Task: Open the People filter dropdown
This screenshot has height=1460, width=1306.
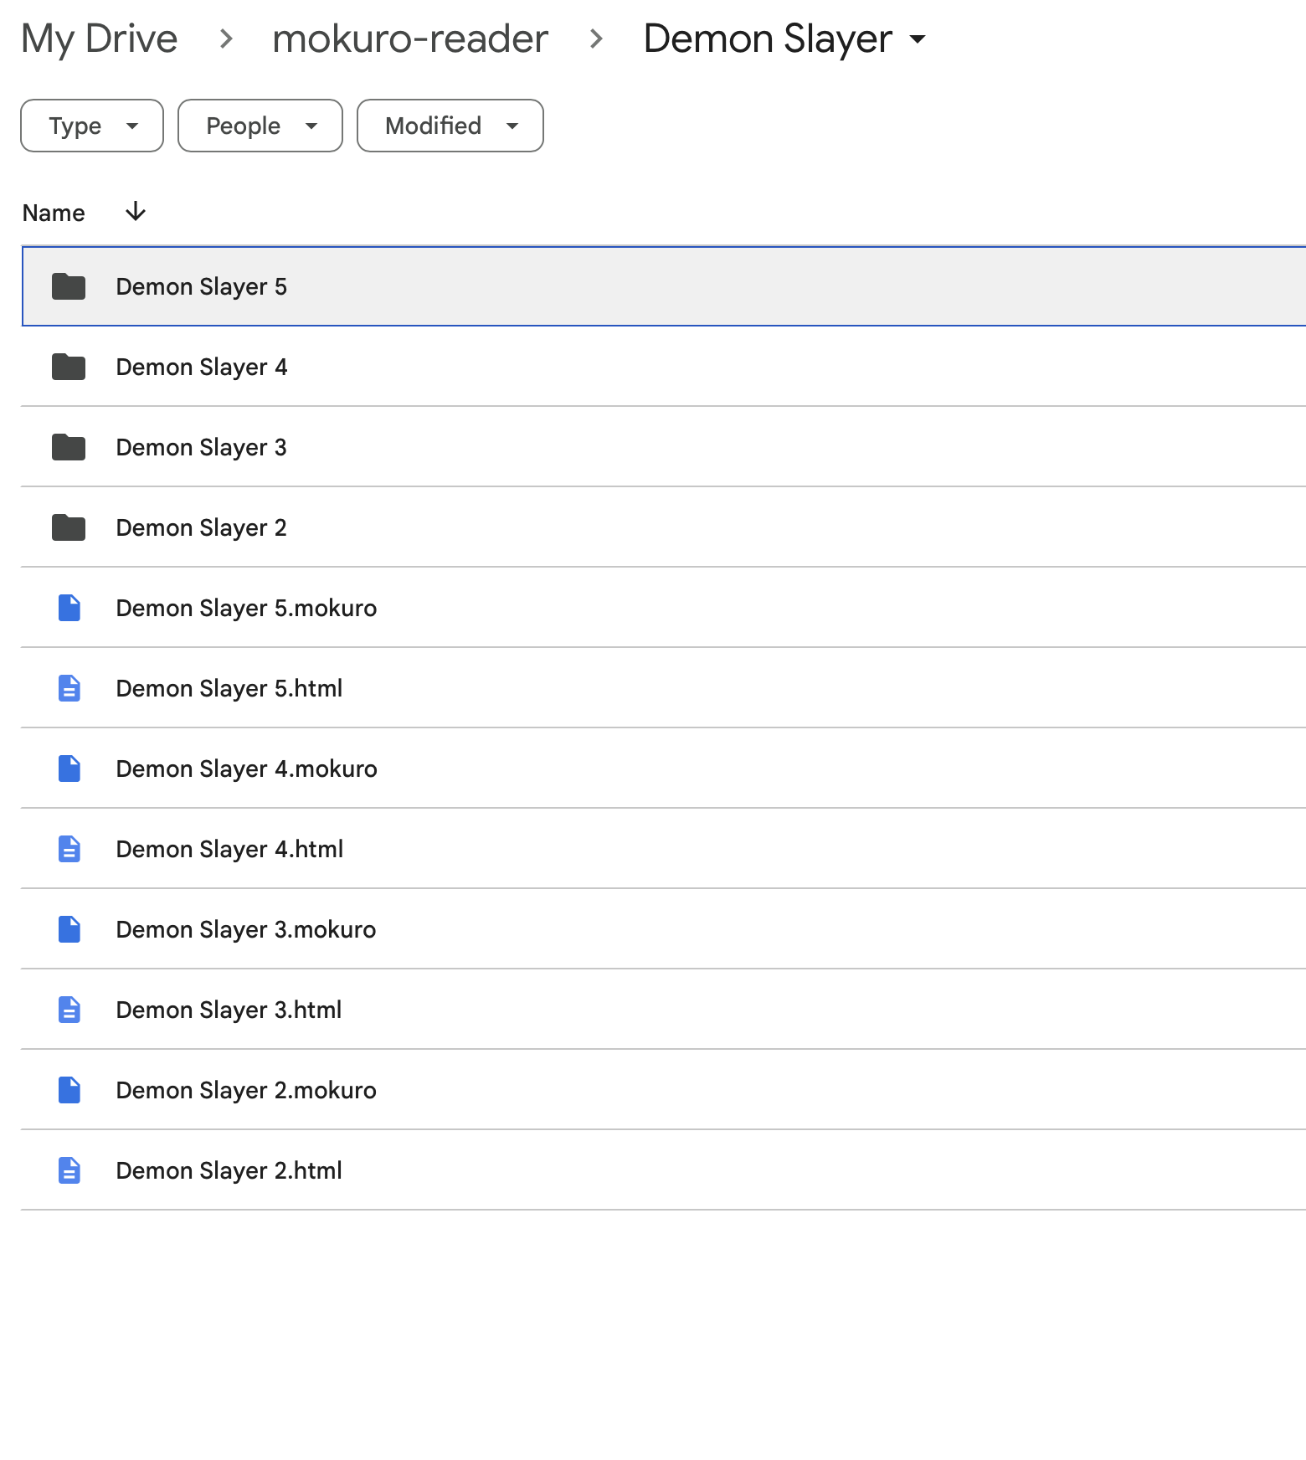Action: click(260, 126)
